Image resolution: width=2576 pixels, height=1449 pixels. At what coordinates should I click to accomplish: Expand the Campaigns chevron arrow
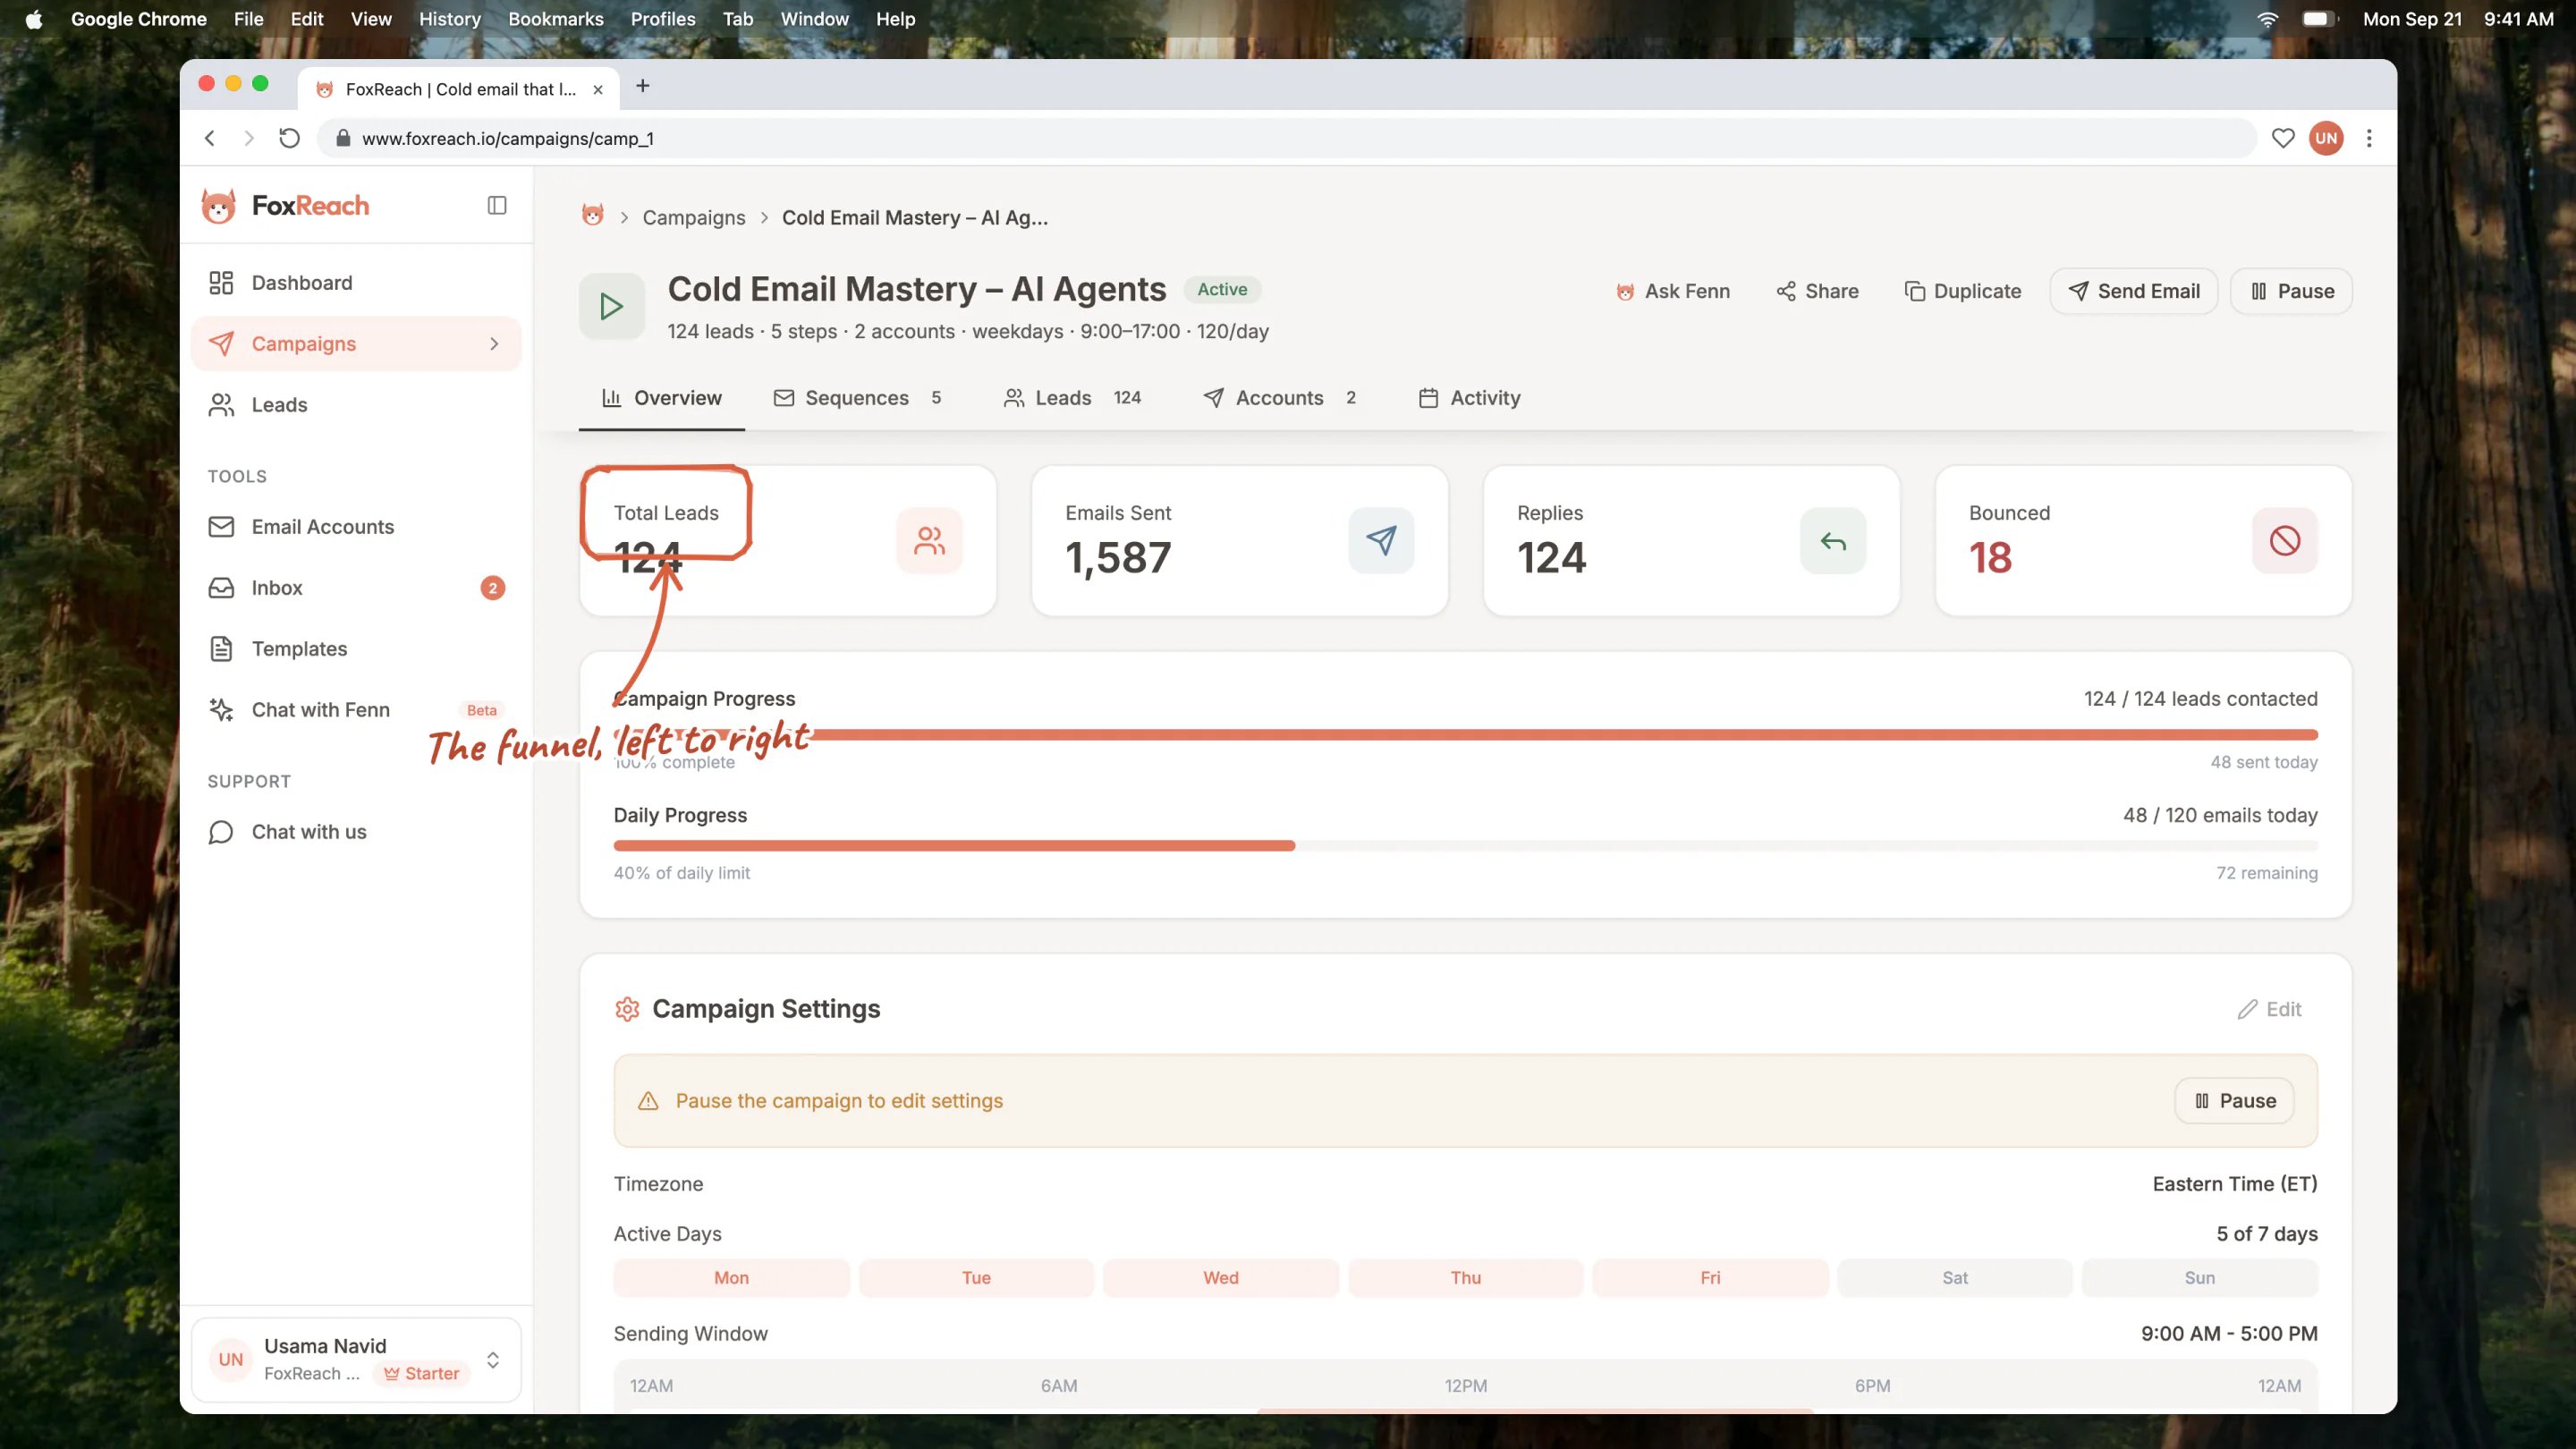[x=494, y=344]
